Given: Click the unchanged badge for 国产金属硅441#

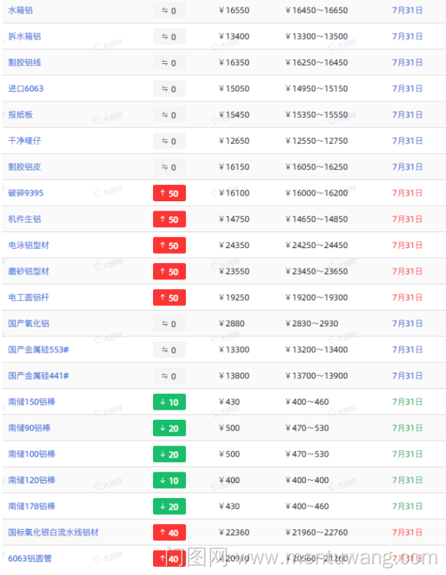Looking at the screenshot, I should (x=169, y=377).
